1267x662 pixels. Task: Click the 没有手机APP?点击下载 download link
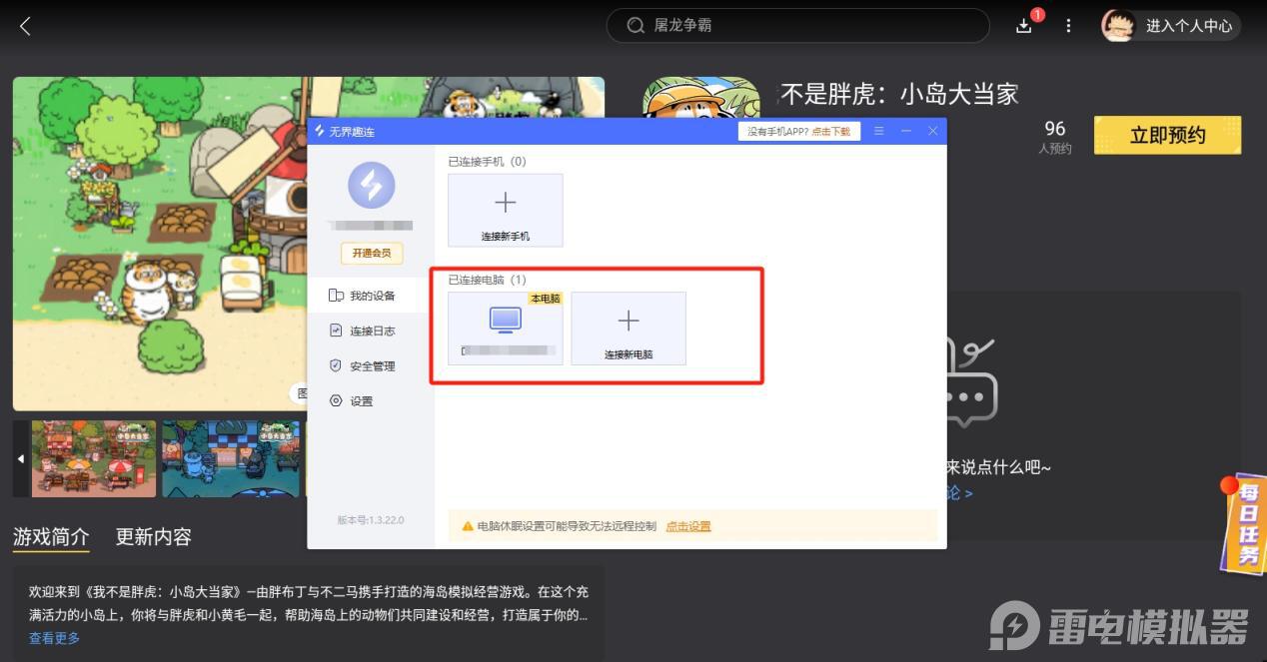pos(799,131)
